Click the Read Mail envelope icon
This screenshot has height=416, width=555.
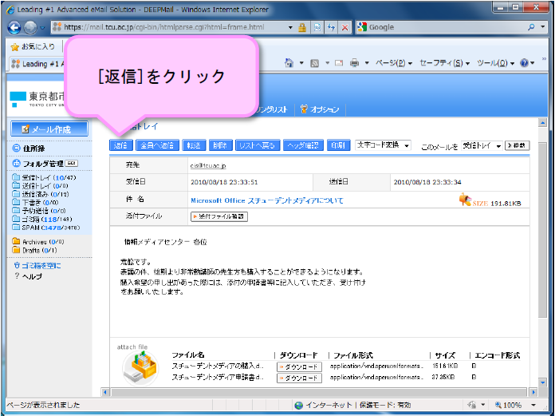[x=339, y=63]
